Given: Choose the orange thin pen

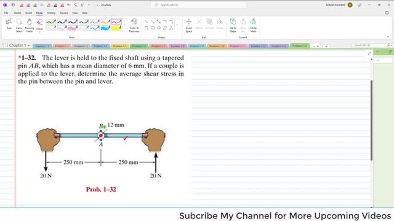Looking at the screenshot, I should point(105,22).
